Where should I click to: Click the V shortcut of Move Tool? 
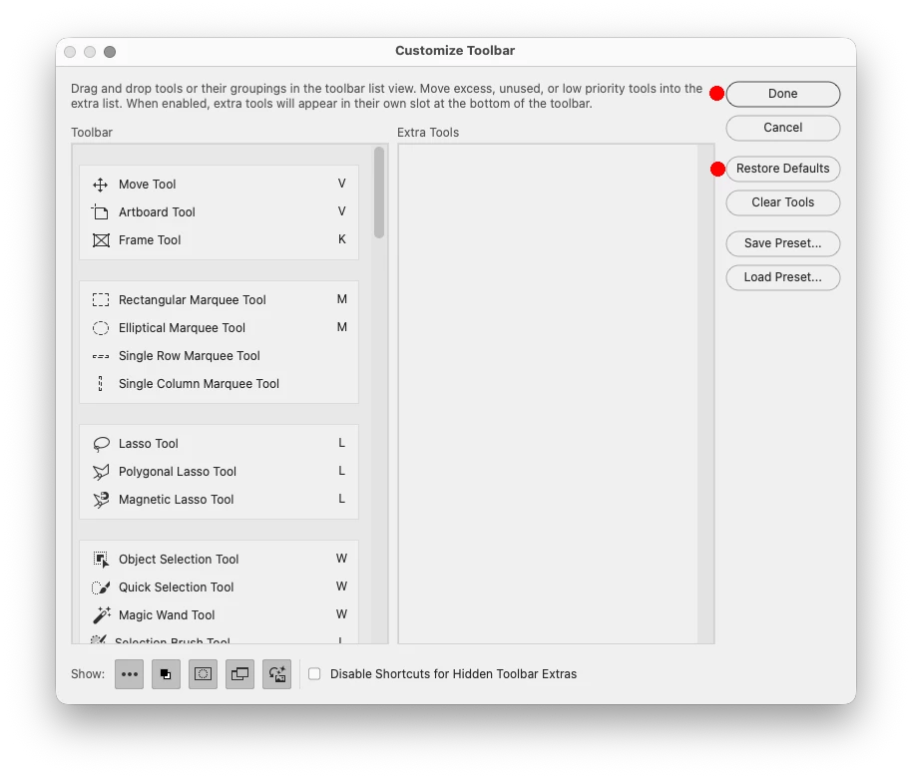(x=342, y=184)
